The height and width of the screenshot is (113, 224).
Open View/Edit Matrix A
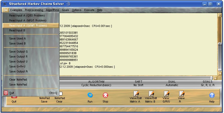point(136,94)
